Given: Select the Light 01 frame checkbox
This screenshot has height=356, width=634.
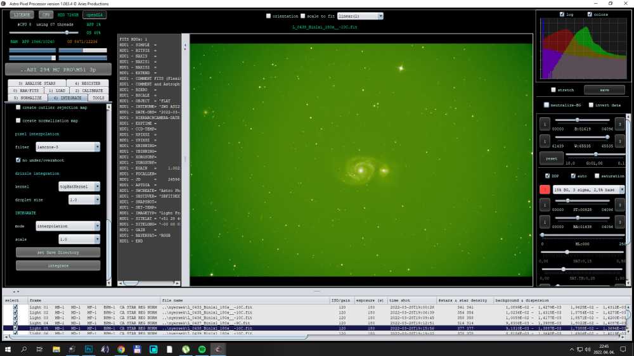Looking at the screenshot, I should [x=15, y=307].
